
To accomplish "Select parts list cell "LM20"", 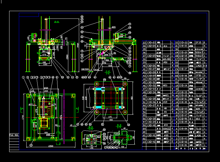I will (x=199, y=66).
